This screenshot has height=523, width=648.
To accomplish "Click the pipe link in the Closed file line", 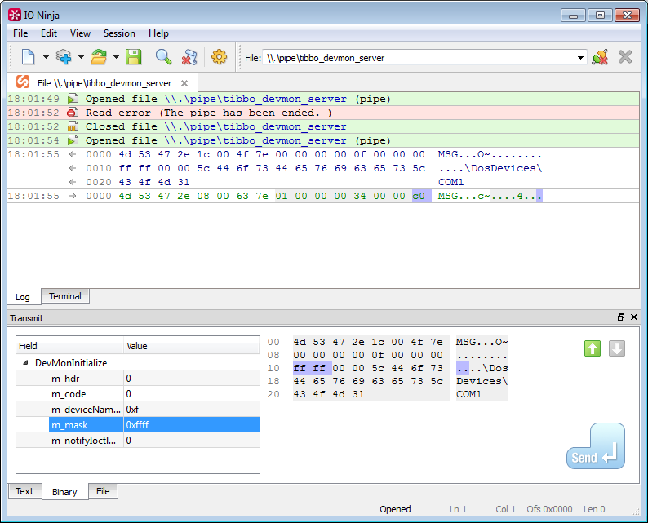I will tap(255, 126).
